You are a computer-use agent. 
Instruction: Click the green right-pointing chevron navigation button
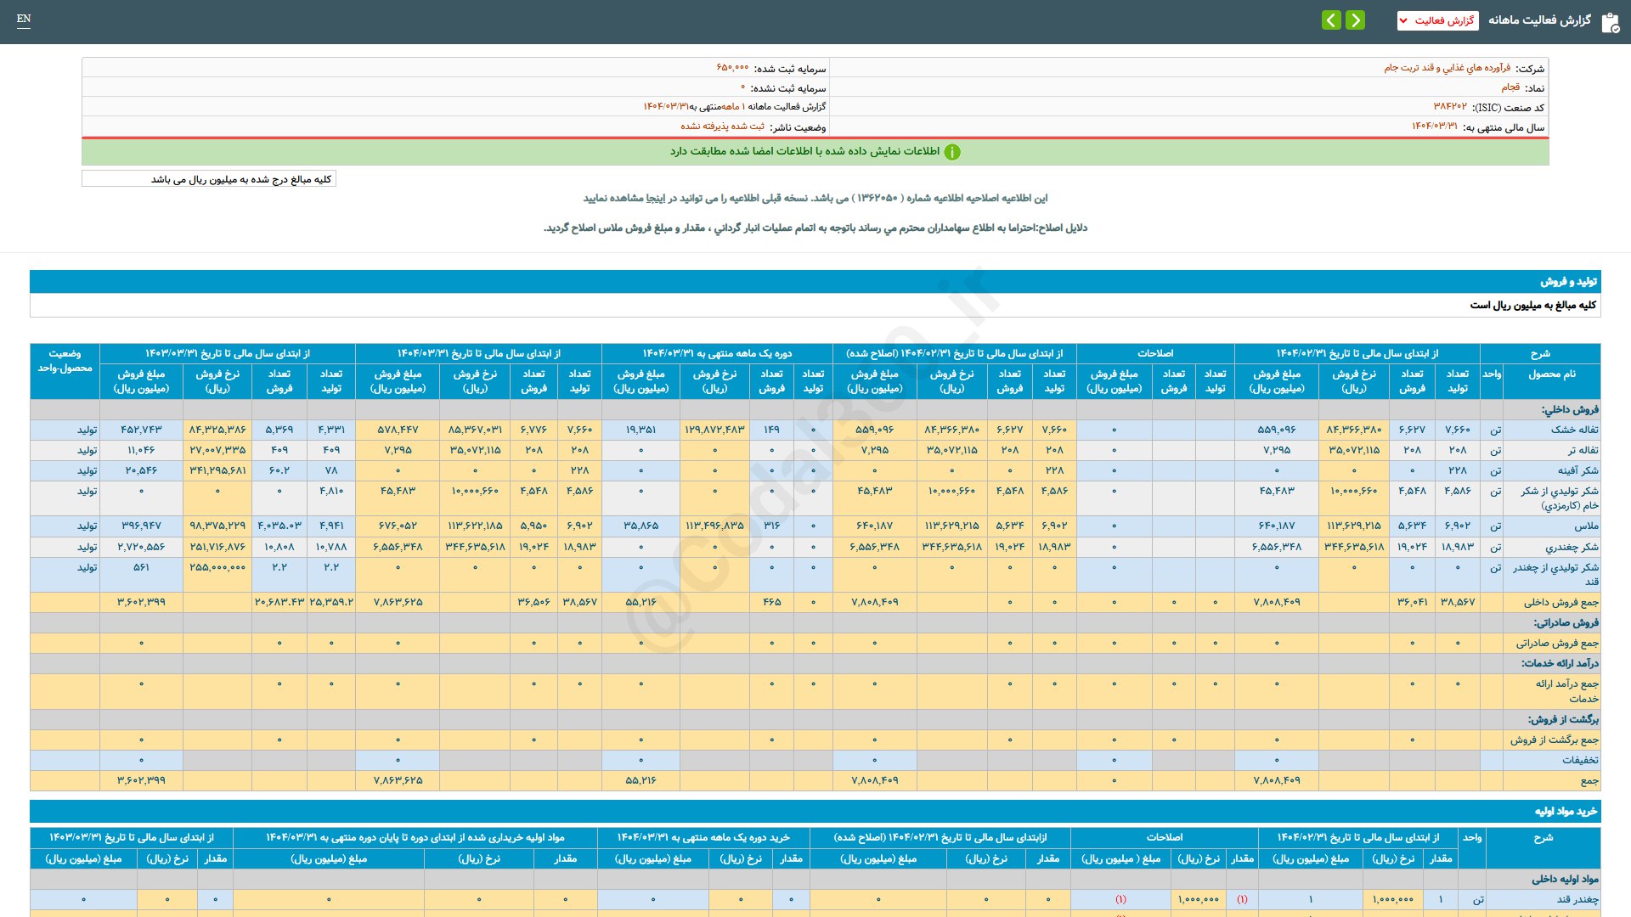1356,20
